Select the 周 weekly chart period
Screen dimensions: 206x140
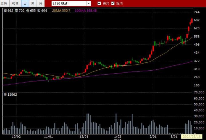pos(33,3)
